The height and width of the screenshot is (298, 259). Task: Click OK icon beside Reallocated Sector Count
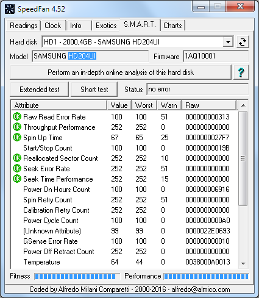point(17,158)
